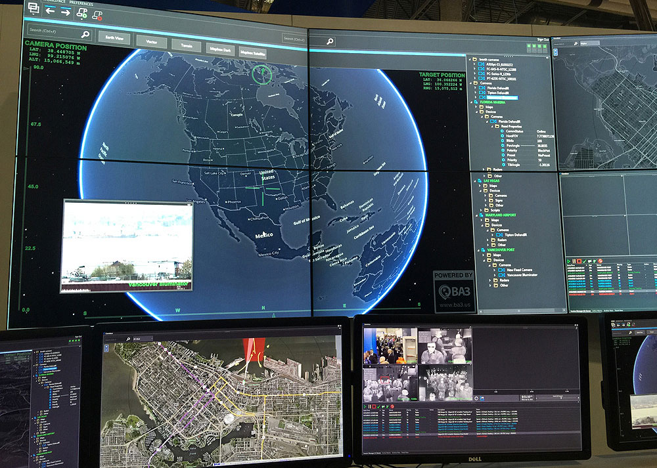This screenshot has width=657, height=468.
Task: Select Tipton DefendIR under top Cameras folder
Action: point(498,93)
